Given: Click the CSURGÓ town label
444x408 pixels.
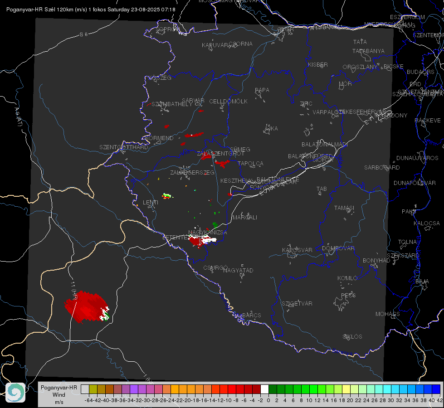Looking at the screenshot, I should point(215,268).
